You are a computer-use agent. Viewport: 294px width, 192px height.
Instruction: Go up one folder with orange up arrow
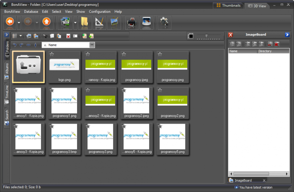(46, 22)
